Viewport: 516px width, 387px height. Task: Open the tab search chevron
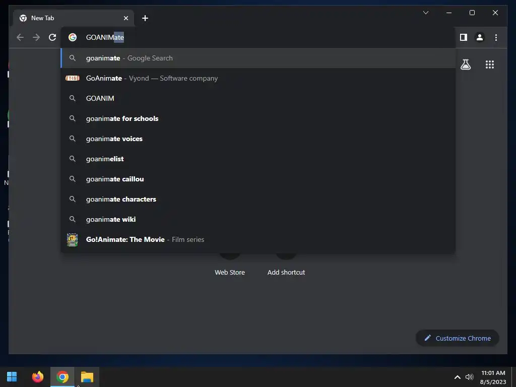click(425, 13)
